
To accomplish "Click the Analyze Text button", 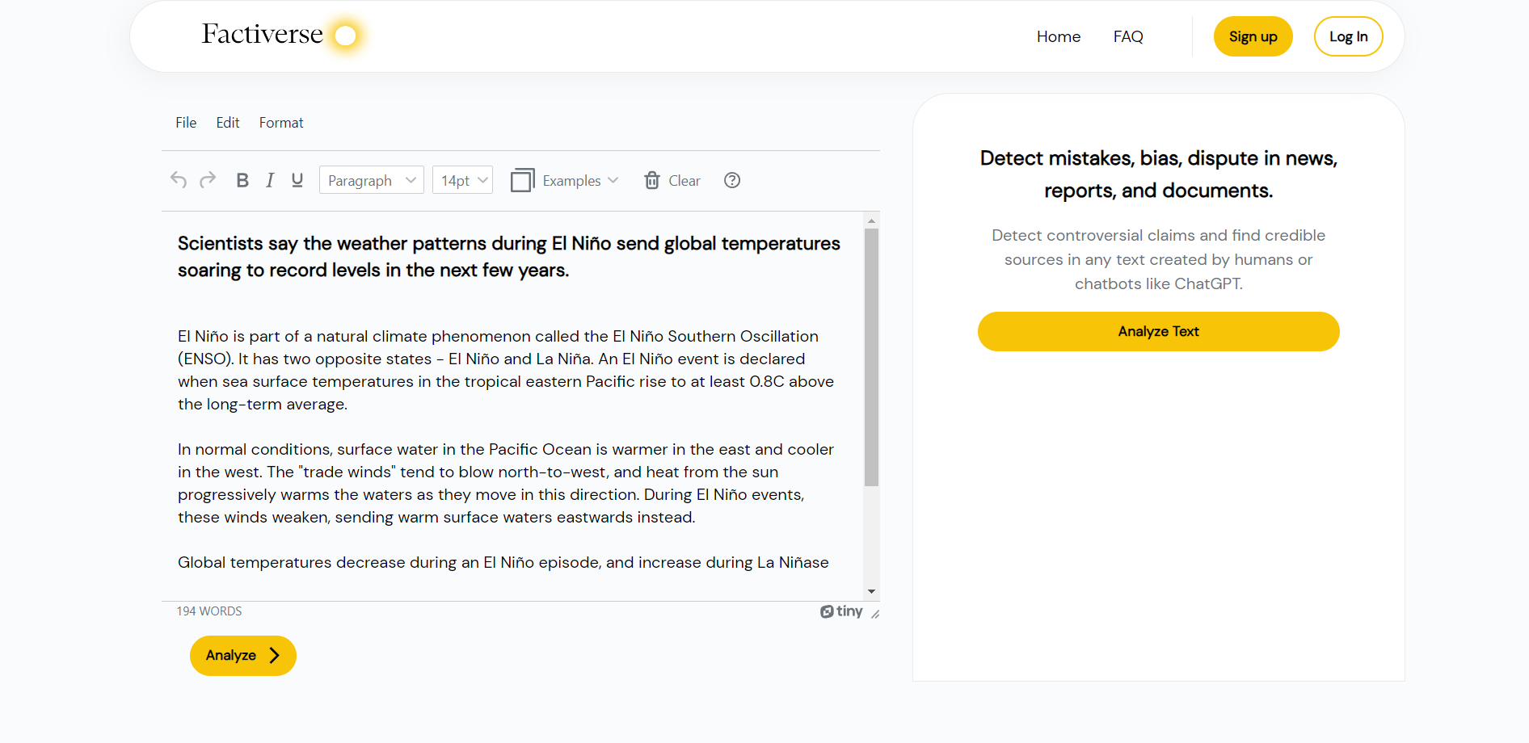I will (1158, 331).
